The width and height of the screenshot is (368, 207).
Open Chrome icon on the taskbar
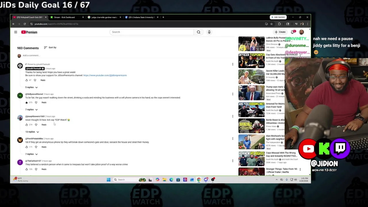(x=199, y=180)
